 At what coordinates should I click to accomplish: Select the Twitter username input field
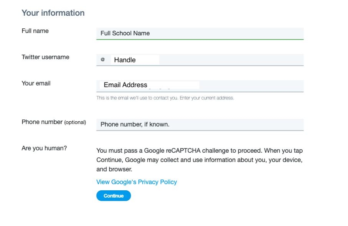200,60
